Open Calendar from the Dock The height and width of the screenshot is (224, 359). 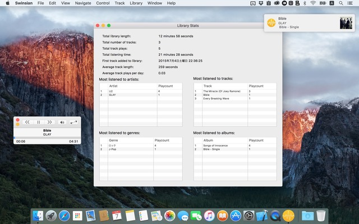tap(117, 216)
